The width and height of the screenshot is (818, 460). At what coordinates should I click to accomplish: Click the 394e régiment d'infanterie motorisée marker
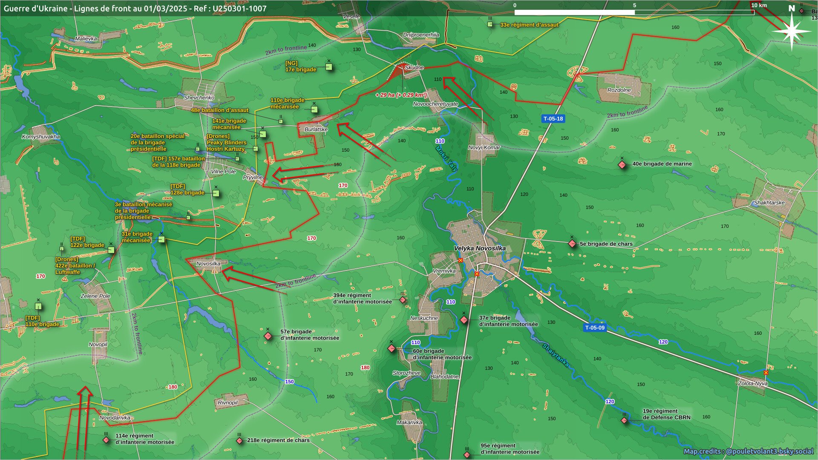pyautogui.click(x=403, y=300)
